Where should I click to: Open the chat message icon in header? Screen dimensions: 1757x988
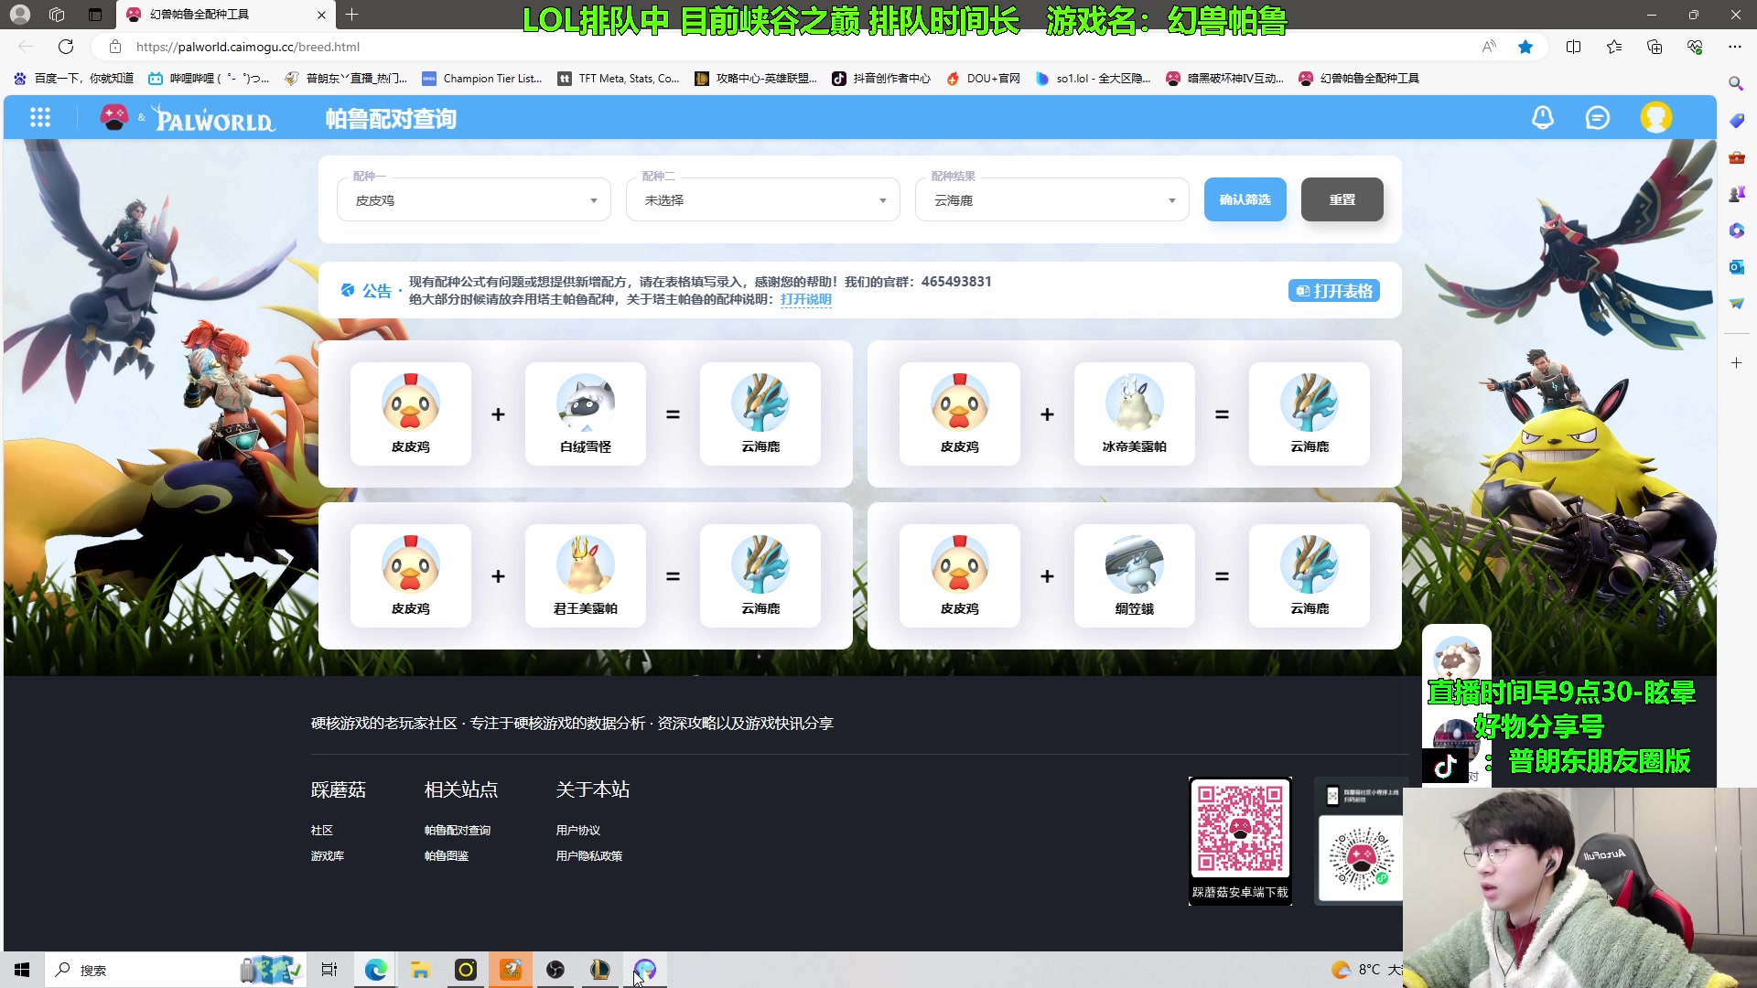pyautogui.click(x=1598, y=117)
